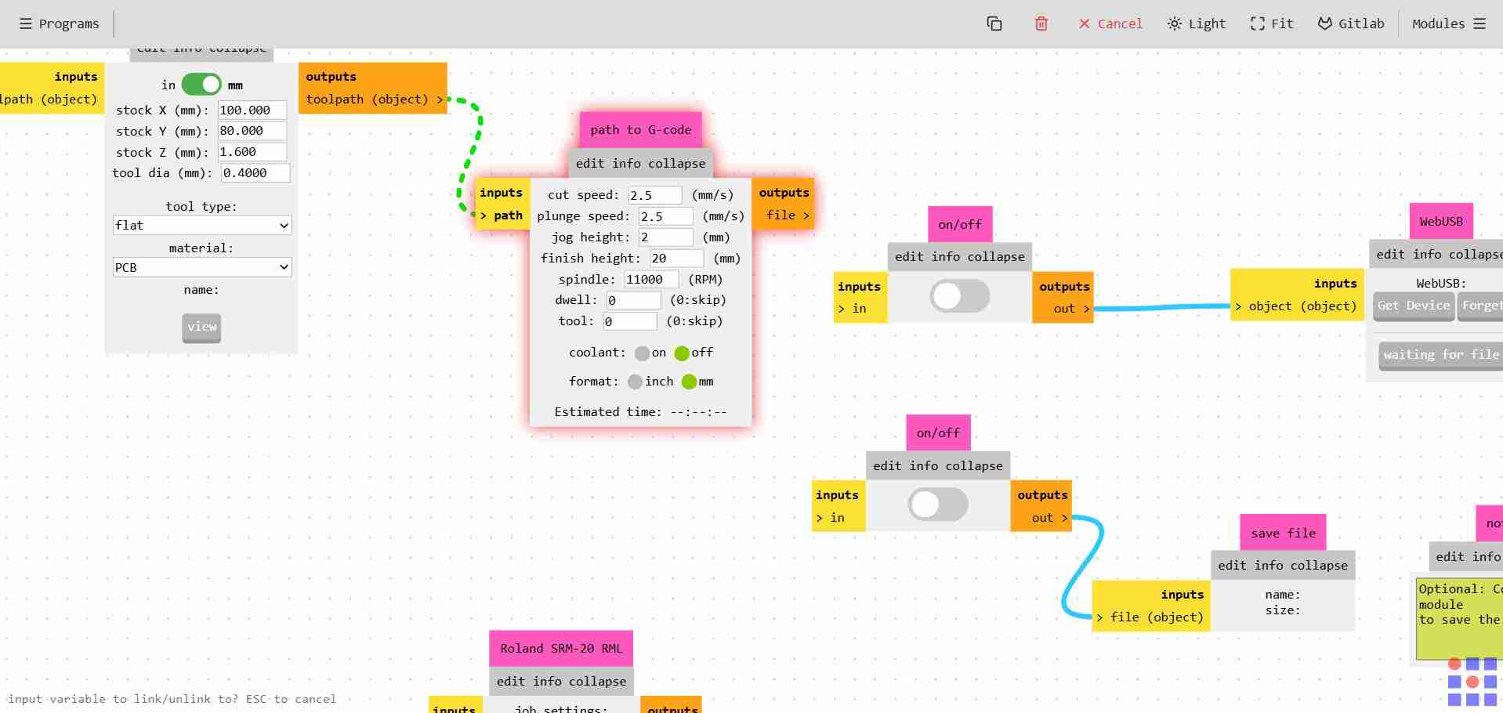This screenshot has width=1503, height=713.
Task: Click the stock Z input field
Action: pyautogui.click(x=252, y=152)
